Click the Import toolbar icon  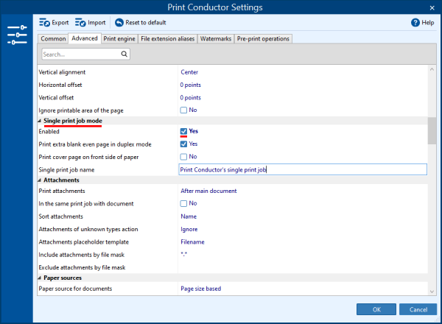tap(80, 23)
